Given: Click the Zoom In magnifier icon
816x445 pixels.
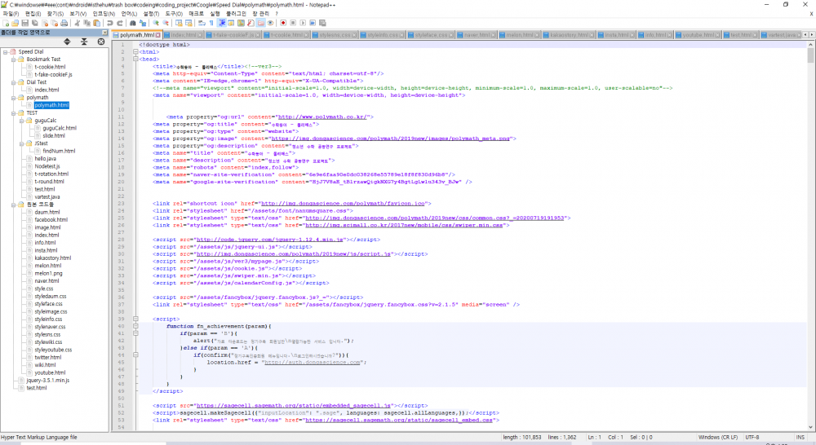Looking at the screenshot, I should point(156,23).
